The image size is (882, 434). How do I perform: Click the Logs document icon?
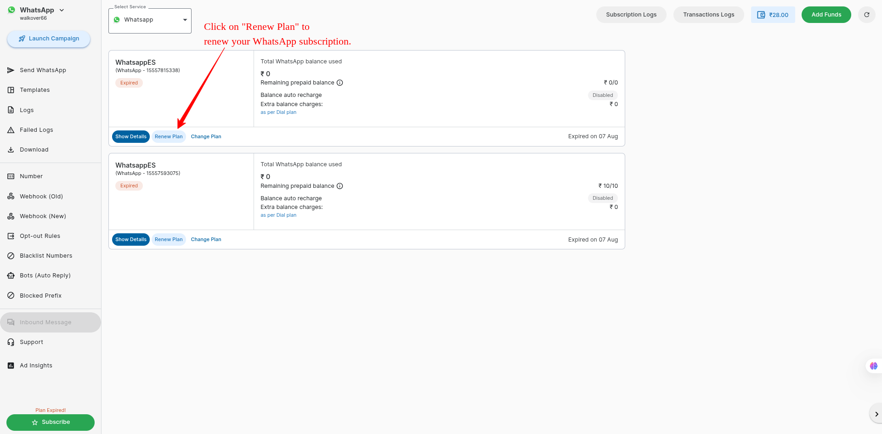tap(11, 110)
